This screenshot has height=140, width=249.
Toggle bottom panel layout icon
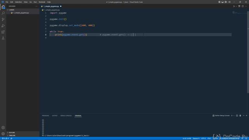(223, 2)
